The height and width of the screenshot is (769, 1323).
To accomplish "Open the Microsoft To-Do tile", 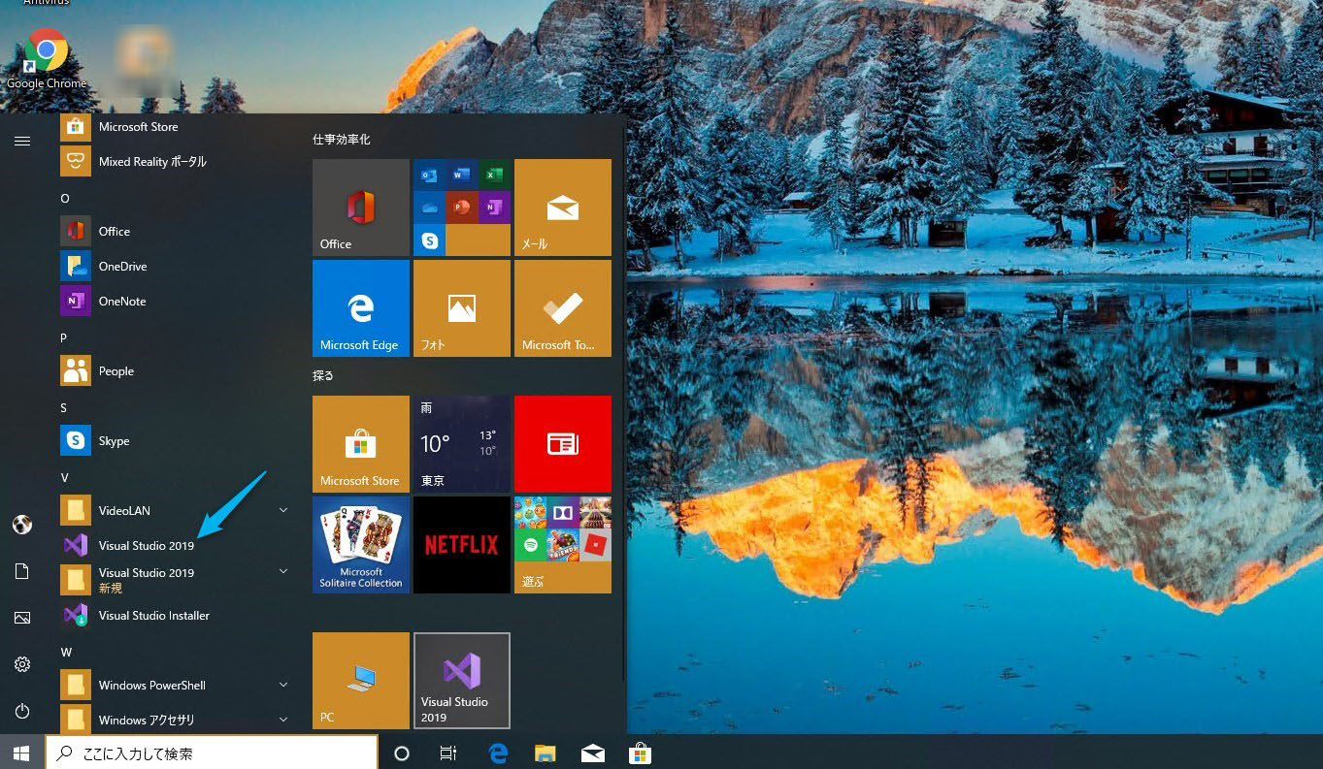I will pyautogui.click(x=563, y=308).
